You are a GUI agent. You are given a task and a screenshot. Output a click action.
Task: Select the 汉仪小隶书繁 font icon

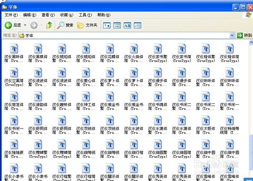[14, 168]
